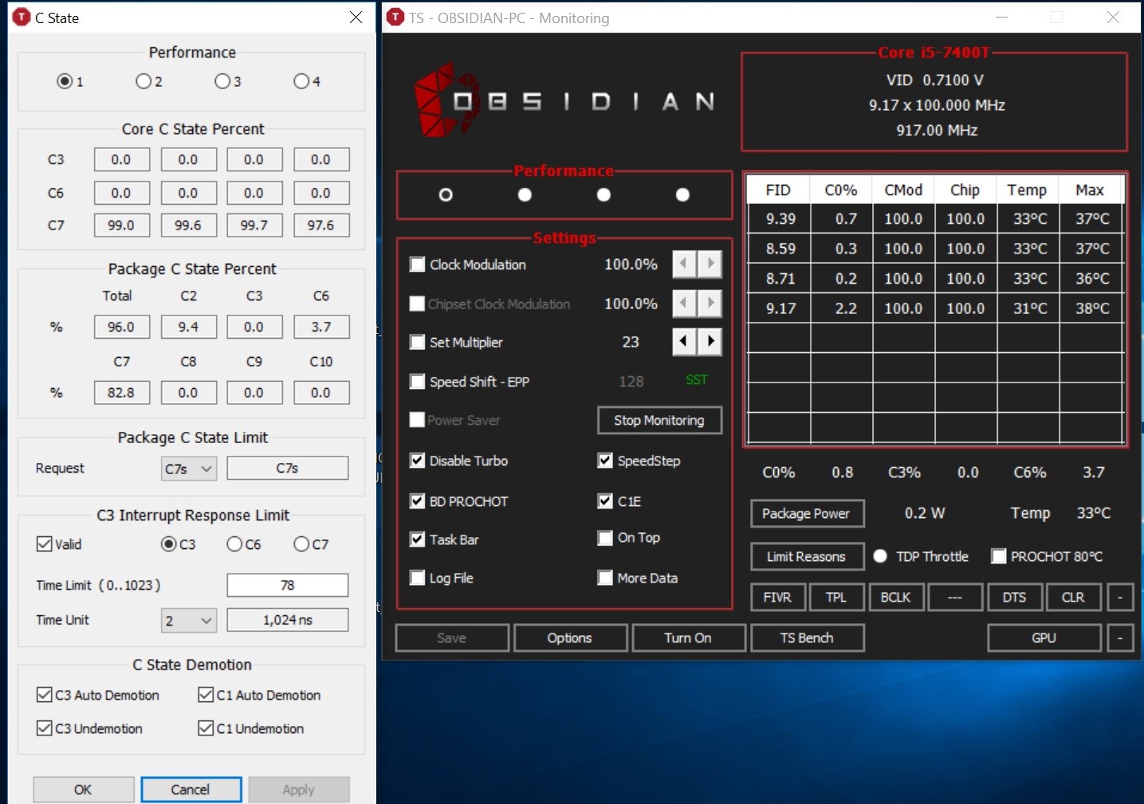
Task: Uncheck BD PROCHOT option
Action: click(417, 501)
